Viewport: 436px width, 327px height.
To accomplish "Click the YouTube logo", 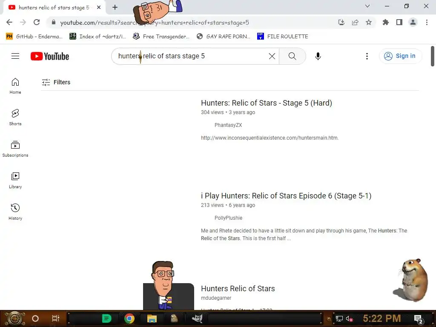I will pos(50,56).
